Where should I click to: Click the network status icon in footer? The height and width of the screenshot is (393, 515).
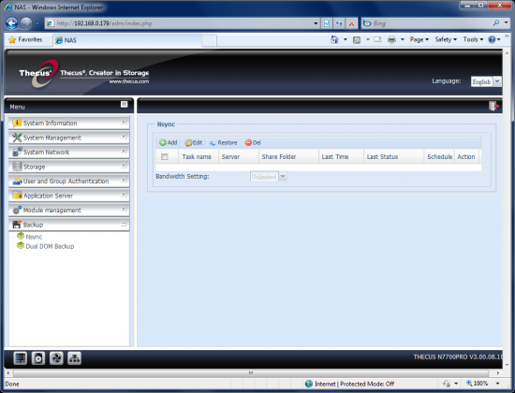pos(74,358)
